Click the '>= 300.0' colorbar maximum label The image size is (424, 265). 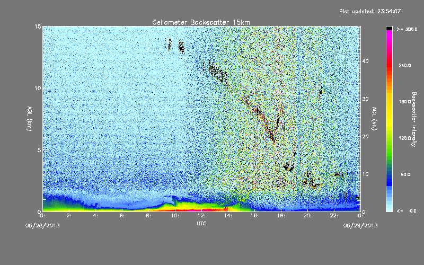pyautogui.click(x=407, y=29)
